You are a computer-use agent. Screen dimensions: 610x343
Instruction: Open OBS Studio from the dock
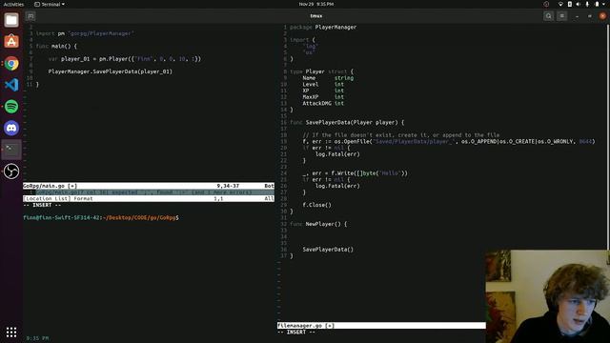(11, 171)
